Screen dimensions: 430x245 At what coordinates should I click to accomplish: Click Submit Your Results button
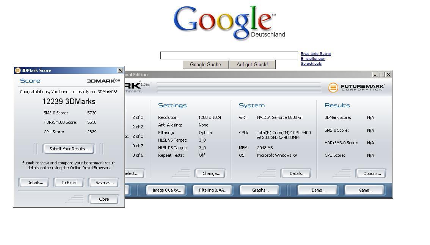pos(69,149)
